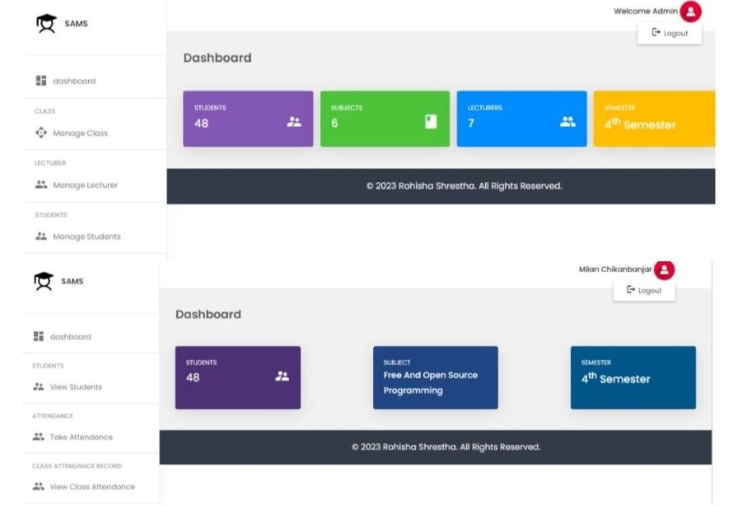Click the Welcome Admin text

[645, 12]
